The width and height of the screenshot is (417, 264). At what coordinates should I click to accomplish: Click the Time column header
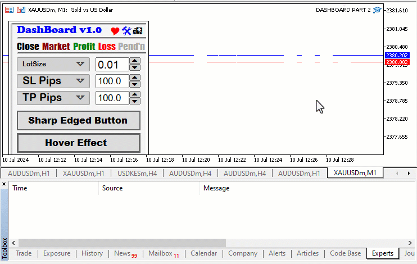pyautogui.click(x=54, y=188)
